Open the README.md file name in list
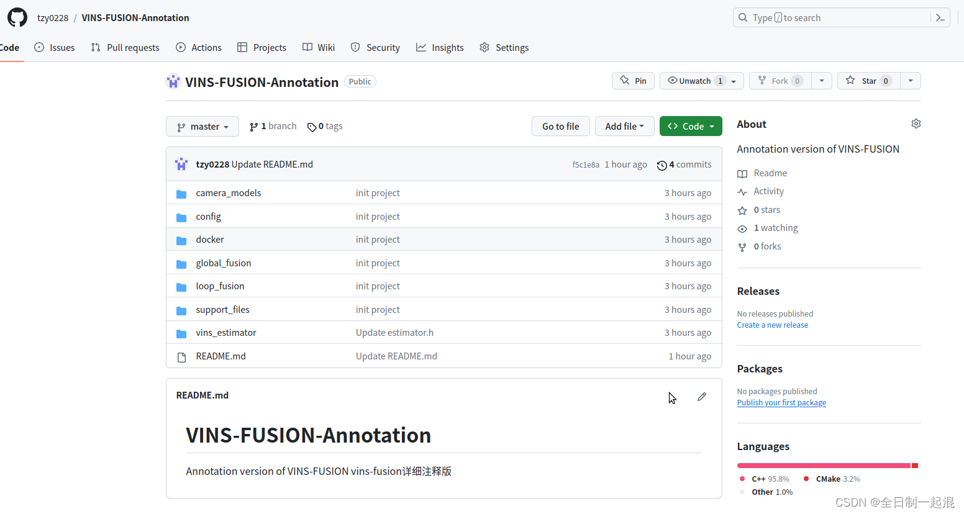964x514 pixels. [x=221, y=356]
